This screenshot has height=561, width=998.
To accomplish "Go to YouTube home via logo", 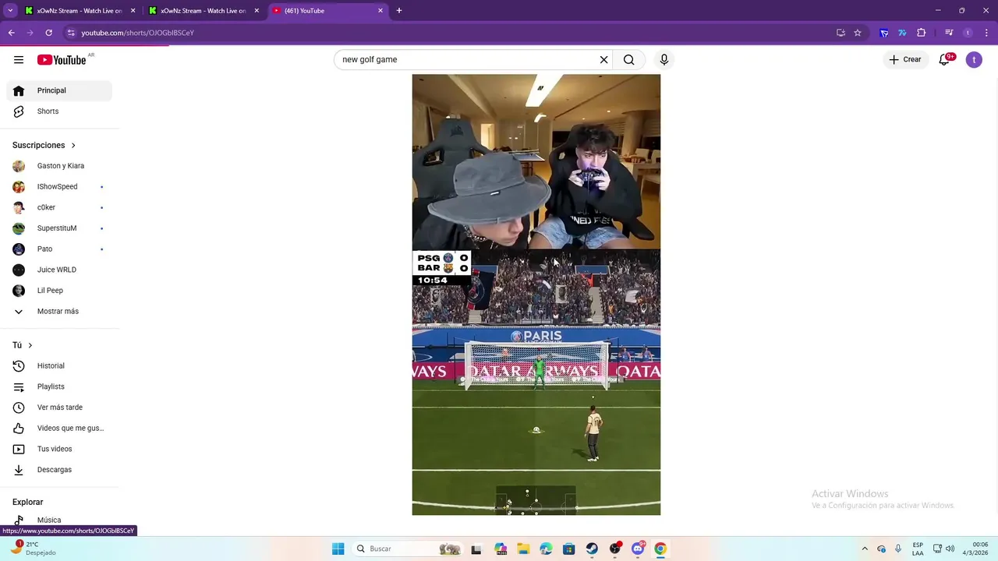I will point(62,60).
